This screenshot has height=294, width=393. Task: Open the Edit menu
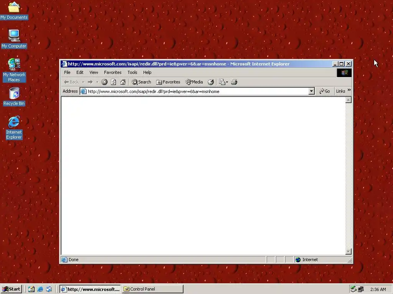pyautogui.click(x=80, y=72)
